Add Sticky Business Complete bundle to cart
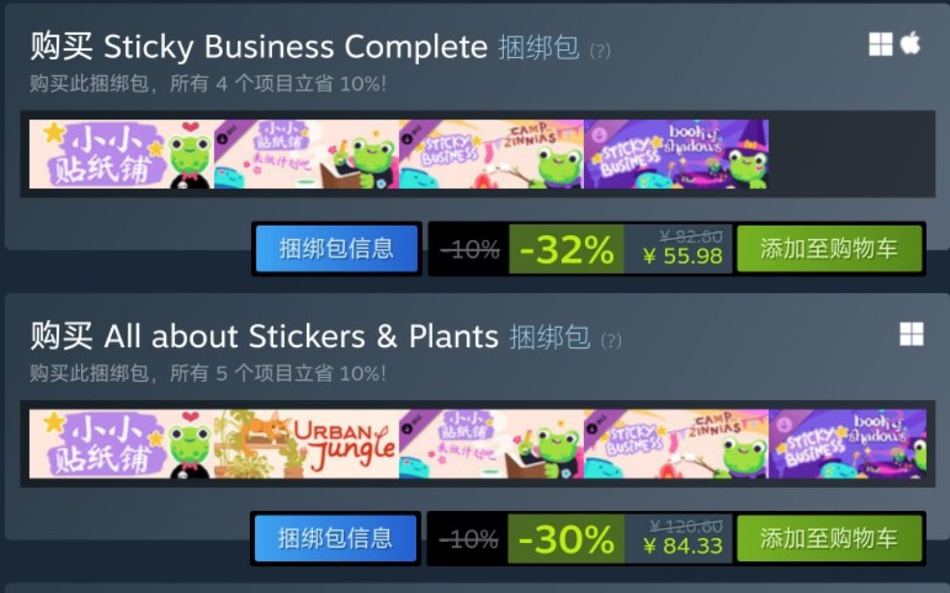Screen dimensions: 950x593 click(828, 249)
